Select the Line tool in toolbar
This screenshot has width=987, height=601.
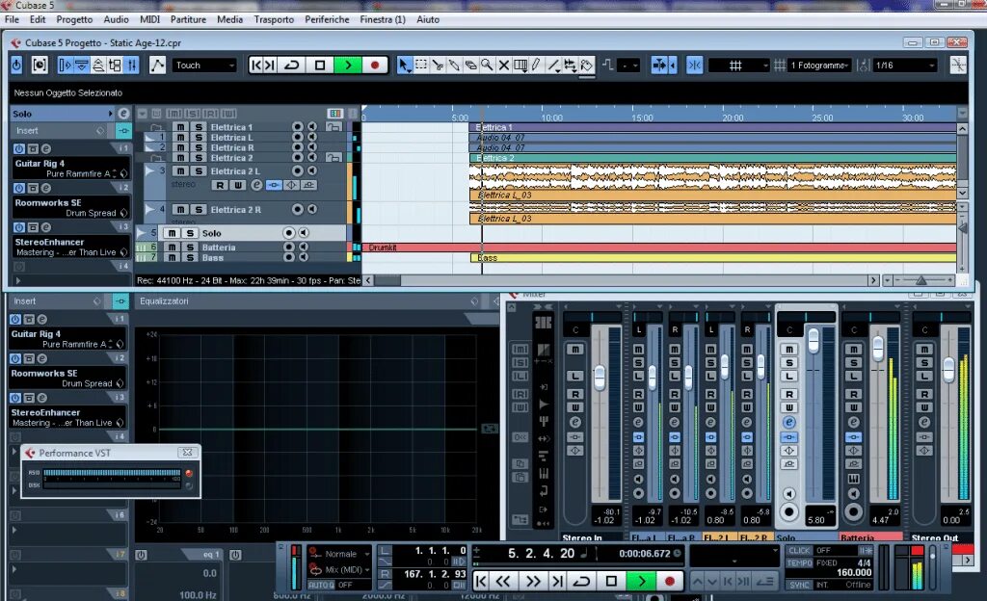click(553, 65)
